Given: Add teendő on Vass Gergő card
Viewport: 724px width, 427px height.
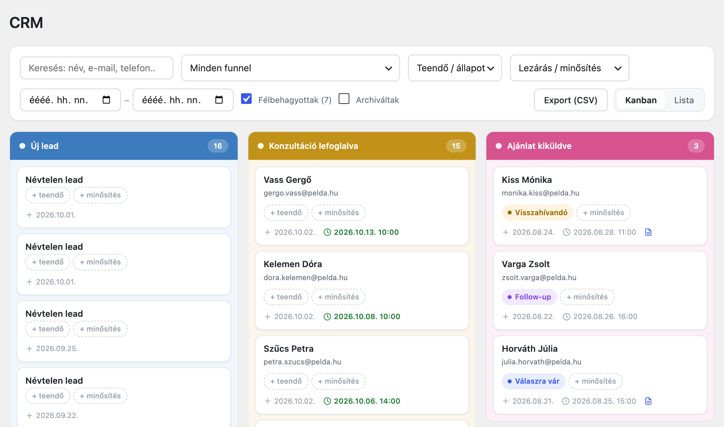Looking at the screenshot, I should (286, 213).
